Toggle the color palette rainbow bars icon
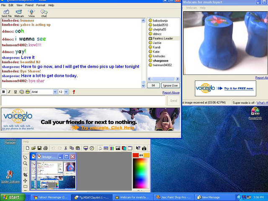The image size is (268, 201). click(112, 148)
